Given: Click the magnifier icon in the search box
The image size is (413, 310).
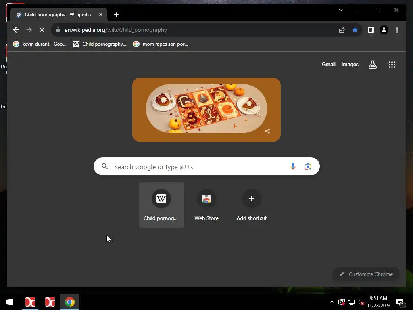Looking at the screenshot, I should 104,166.
